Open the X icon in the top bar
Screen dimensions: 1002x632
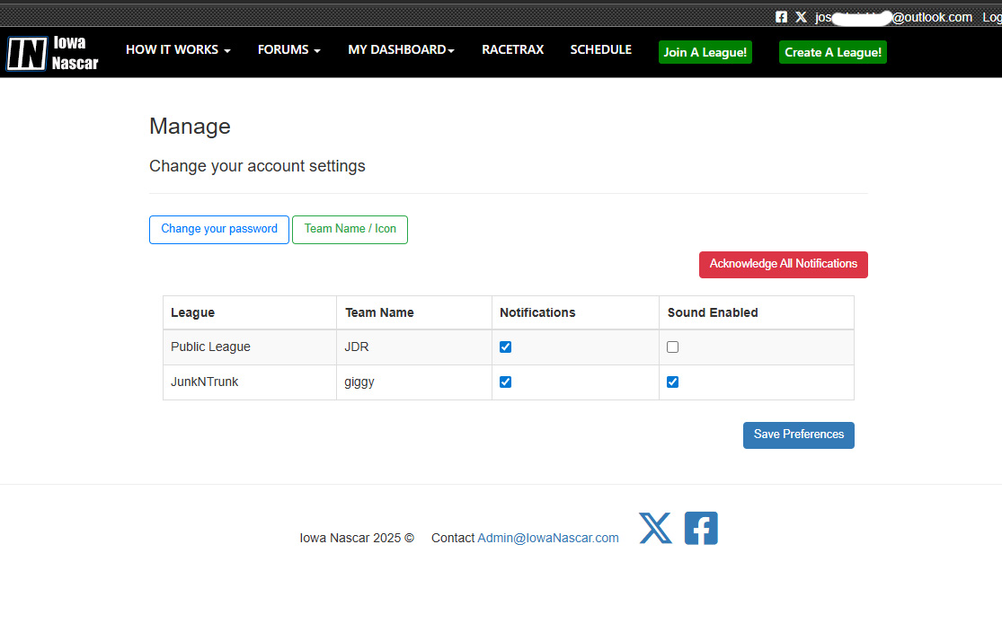801,17
